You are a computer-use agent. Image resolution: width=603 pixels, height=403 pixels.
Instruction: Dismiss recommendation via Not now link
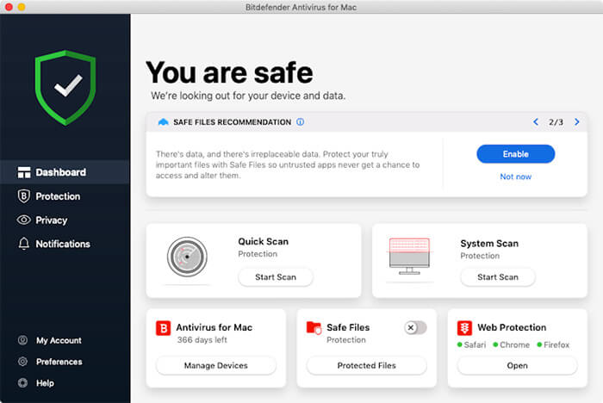pyautogui.click(x=515, y=177)
